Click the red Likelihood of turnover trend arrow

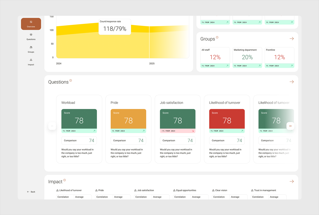point(242,131)
